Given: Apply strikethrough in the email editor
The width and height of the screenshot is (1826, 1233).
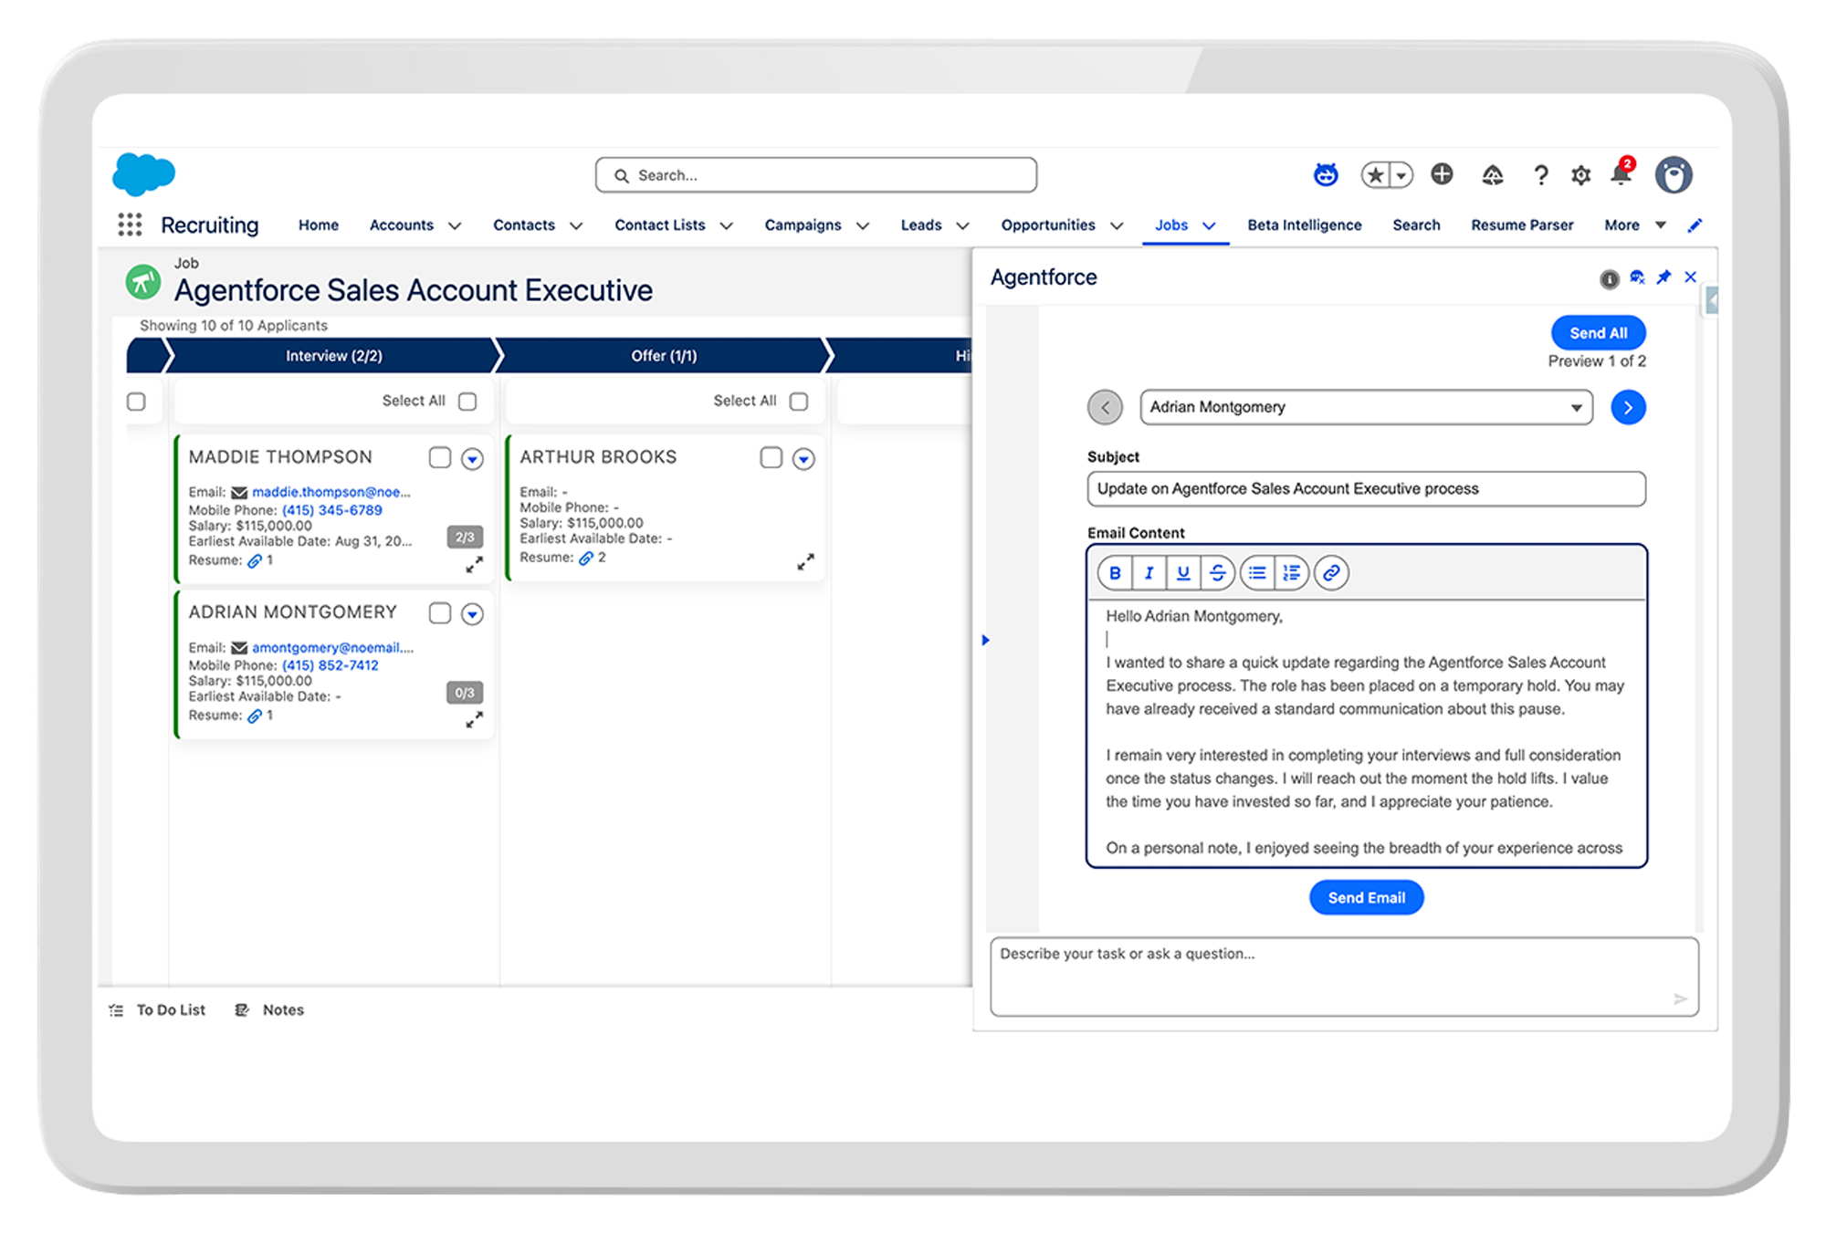Looking at the screenshot, I should click(1217, 573).
